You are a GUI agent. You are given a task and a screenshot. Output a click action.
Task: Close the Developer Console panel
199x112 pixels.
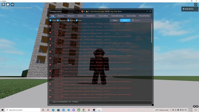(x=150, y=12)
